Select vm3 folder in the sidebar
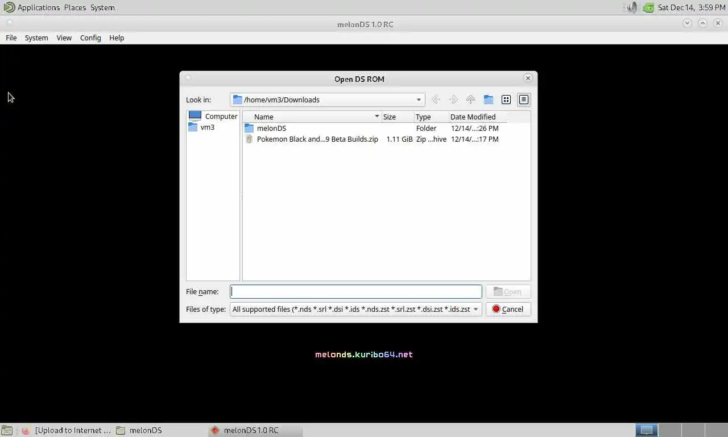This screenshot has height=437, width=728. pyautogui.click(x=201, y=127)
